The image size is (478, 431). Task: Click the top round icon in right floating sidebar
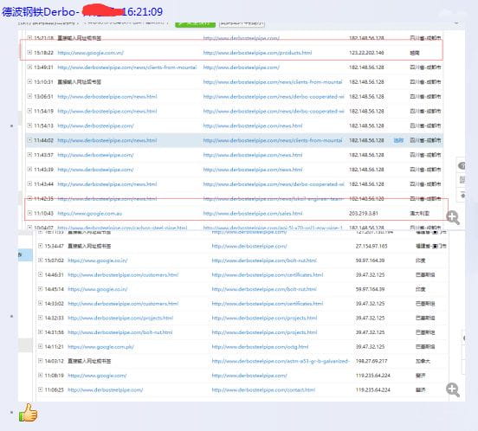[x=462, y=165]
